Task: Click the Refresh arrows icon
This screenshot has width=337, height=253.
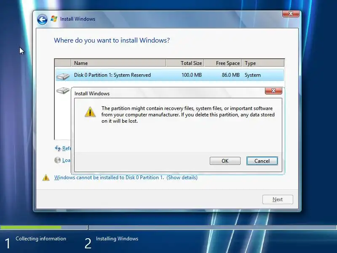Action: (x=58, y=148)
